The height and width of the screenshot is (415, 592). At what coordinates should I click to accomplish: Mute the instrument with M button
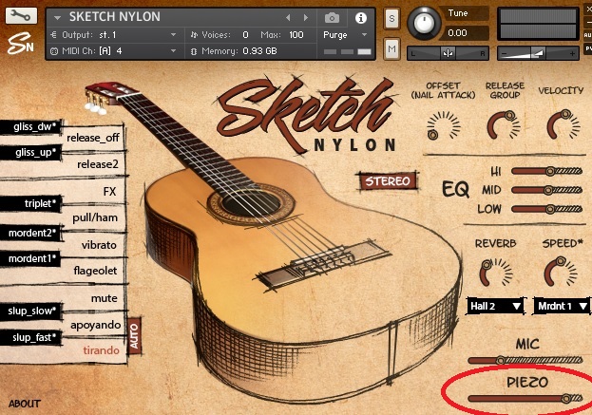click(x=391, y=49)
